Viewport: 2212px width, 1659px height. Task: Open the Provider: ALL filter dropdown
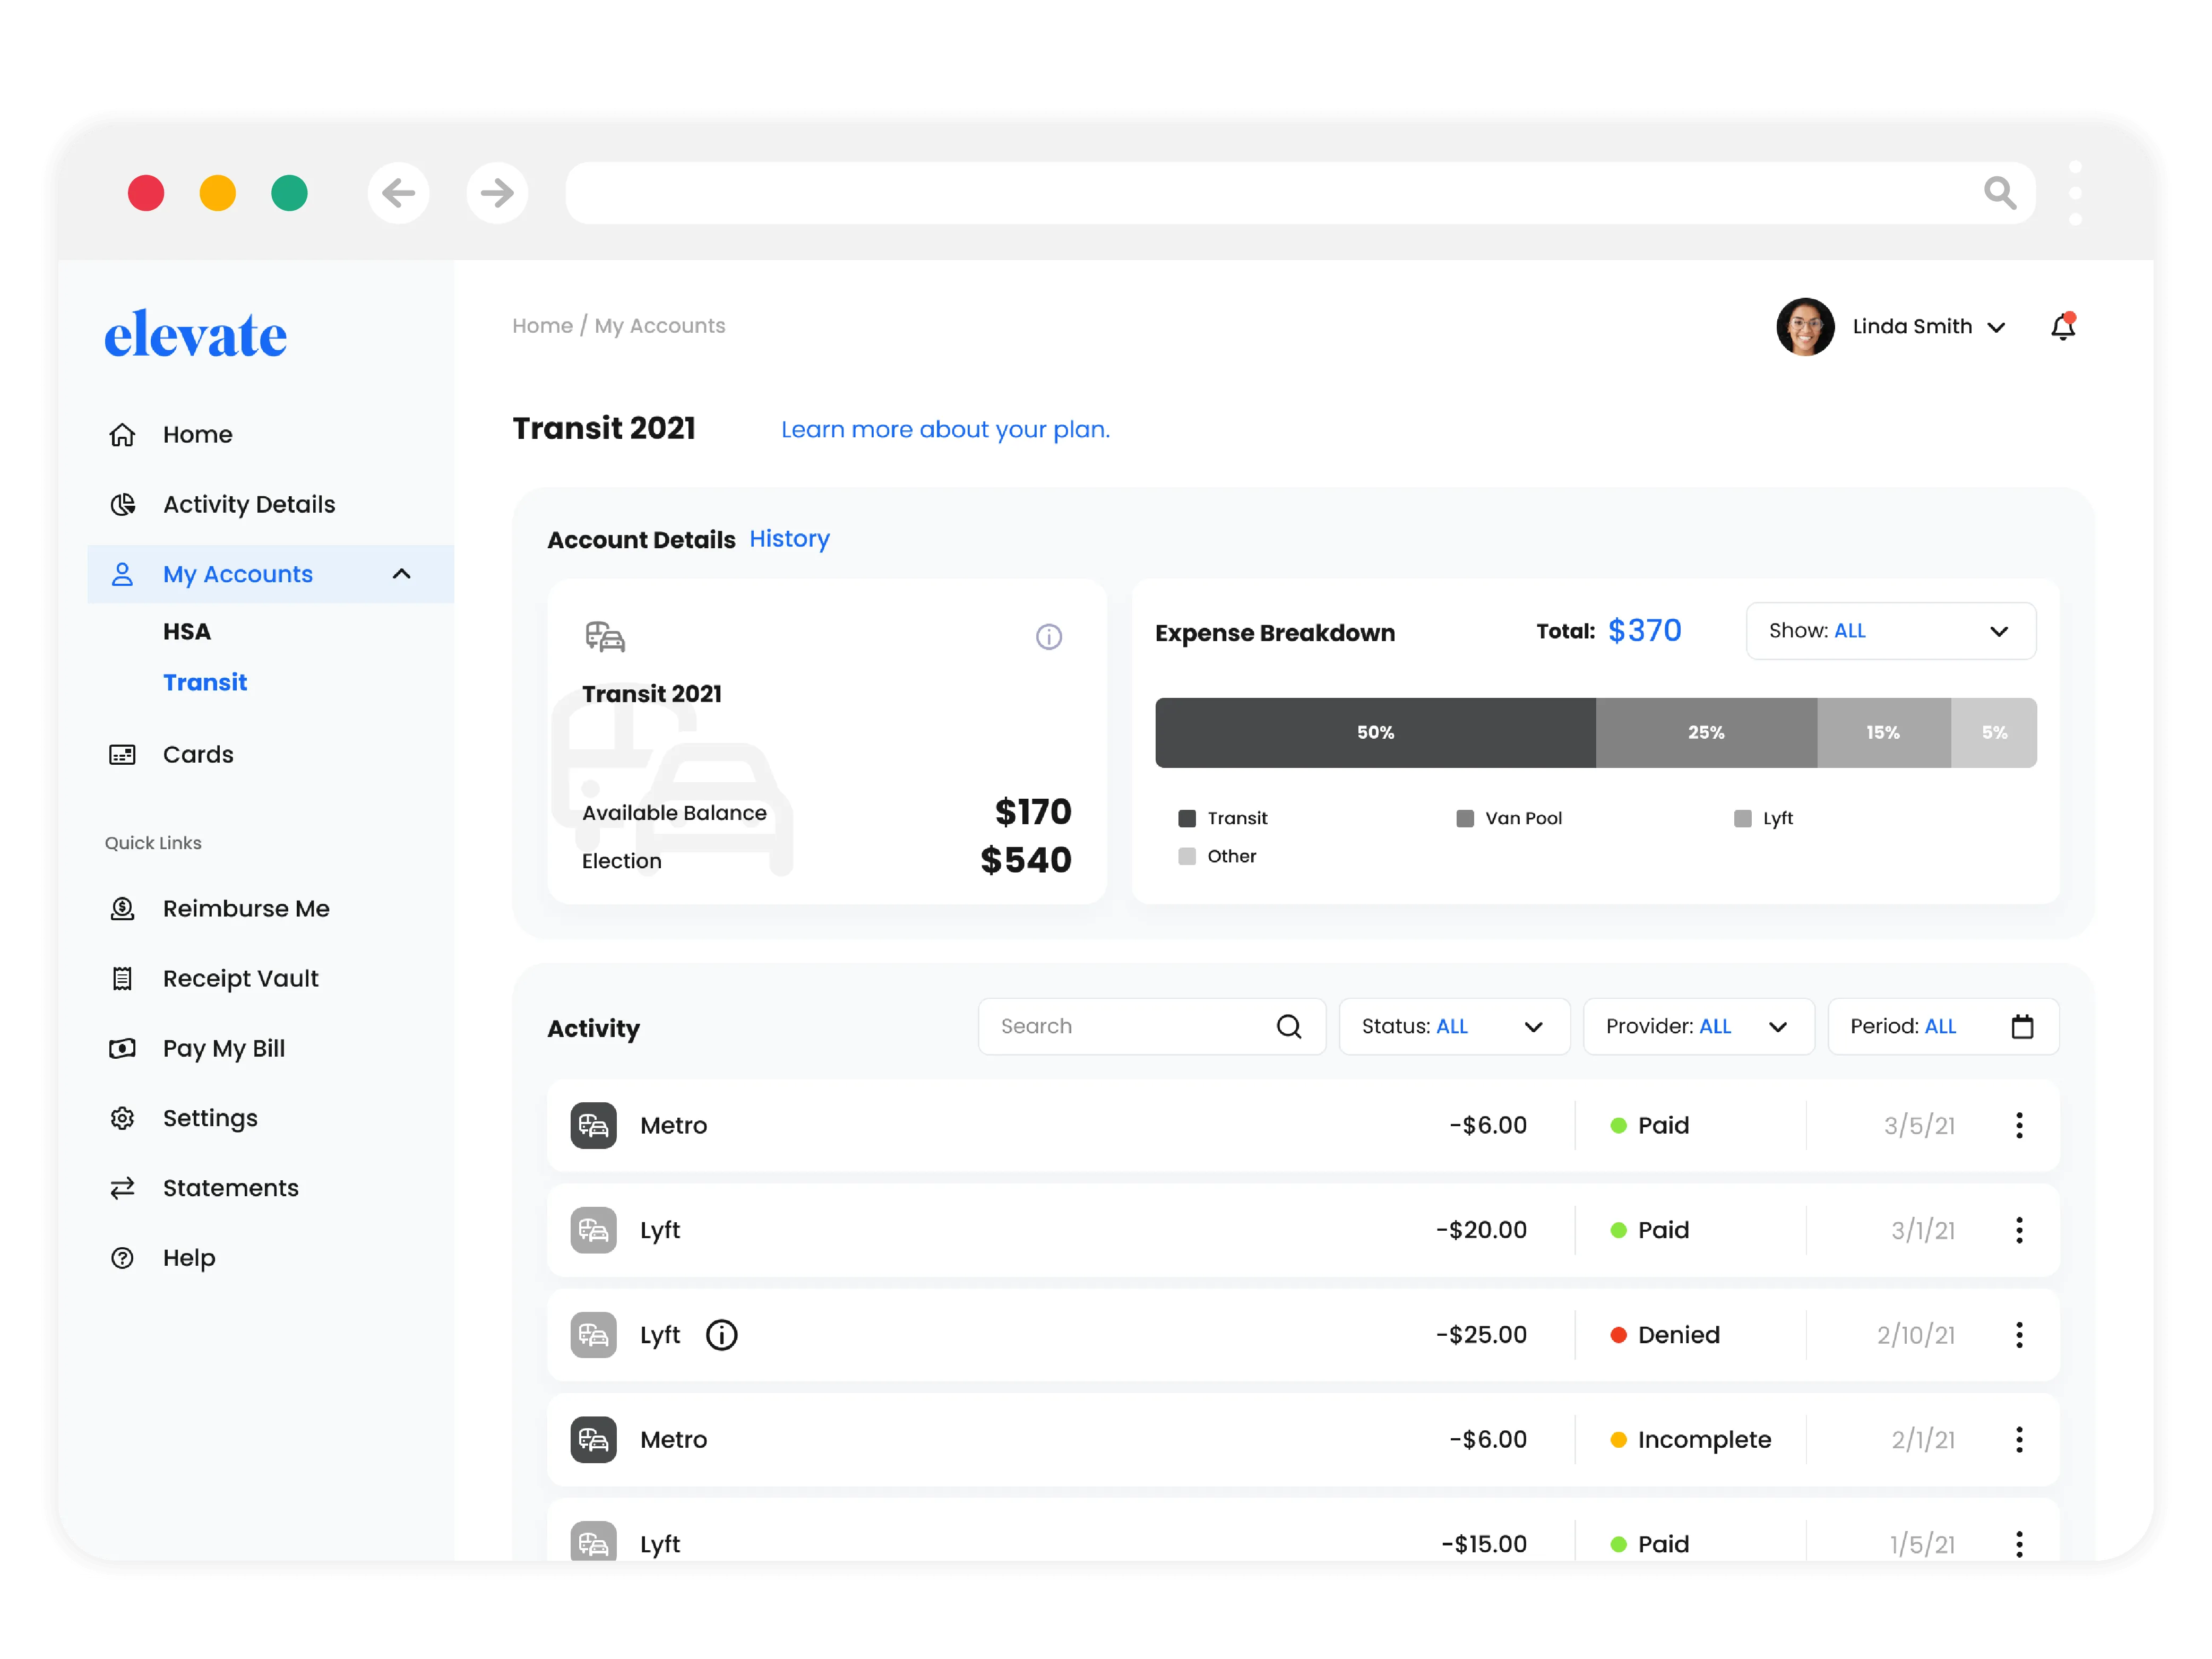coord(1698,1027)
